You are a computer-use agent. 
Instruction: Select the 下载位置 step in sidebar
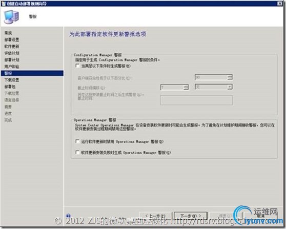(12, 93)
